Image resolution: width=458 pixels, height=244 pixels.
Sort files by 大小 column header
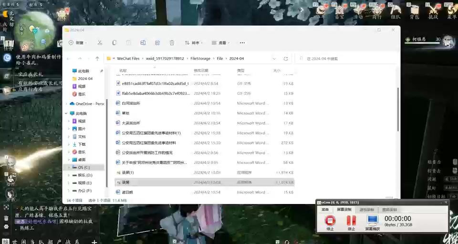pyautogui.click(x=277, y=71)
